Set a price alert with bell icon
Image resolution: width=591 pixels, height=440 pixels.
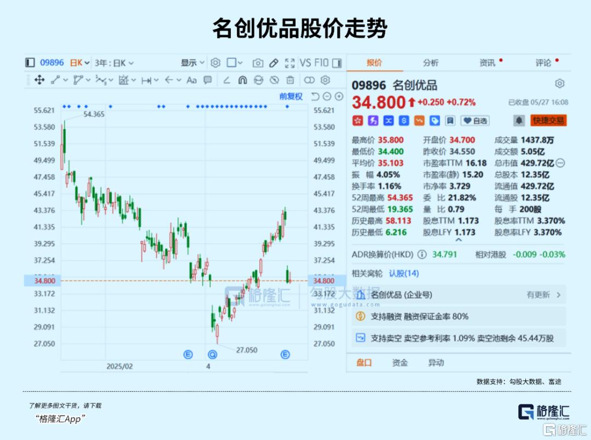(519, 120)
